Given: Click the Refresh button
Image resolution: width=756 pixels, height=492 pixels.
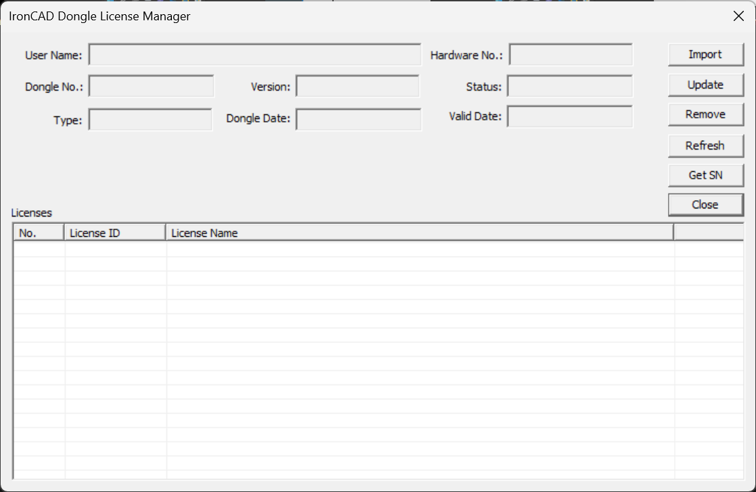Looking at the screenshot, I should tap(705, 146).
